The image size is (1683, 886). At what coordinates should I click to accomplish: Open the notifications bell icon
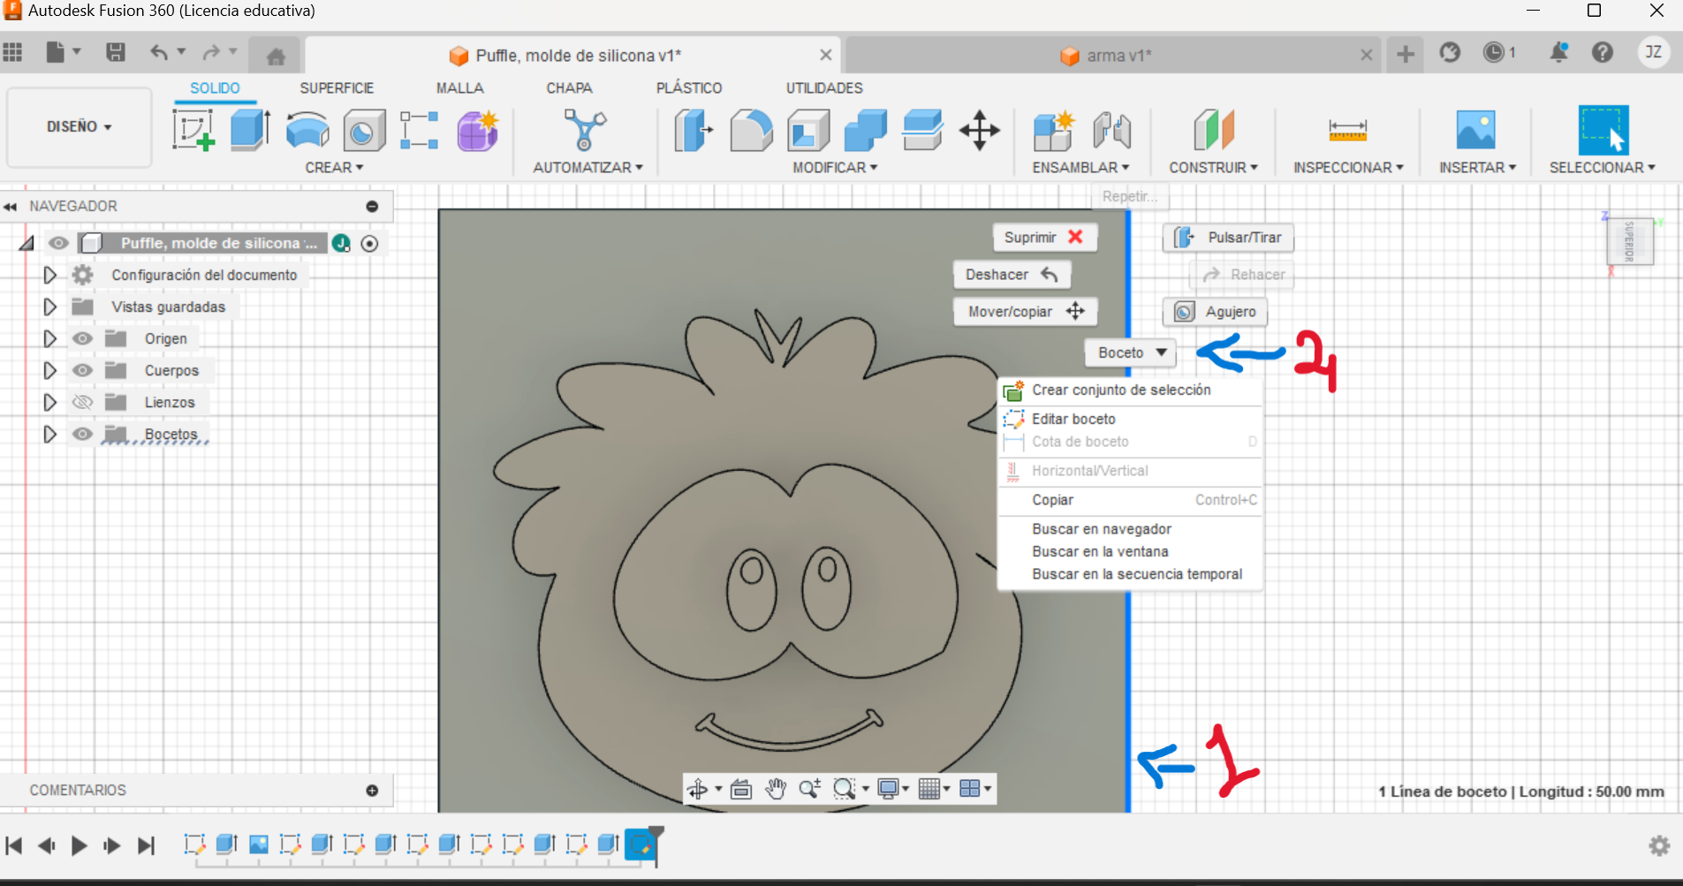(x=1558, y=52)
